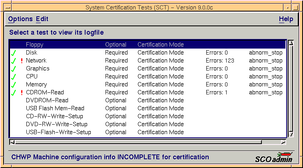Image resolution: width=303 pixels, height=168 pixels.
Task: Open the Help menu
Action: (x=286, y=19)
